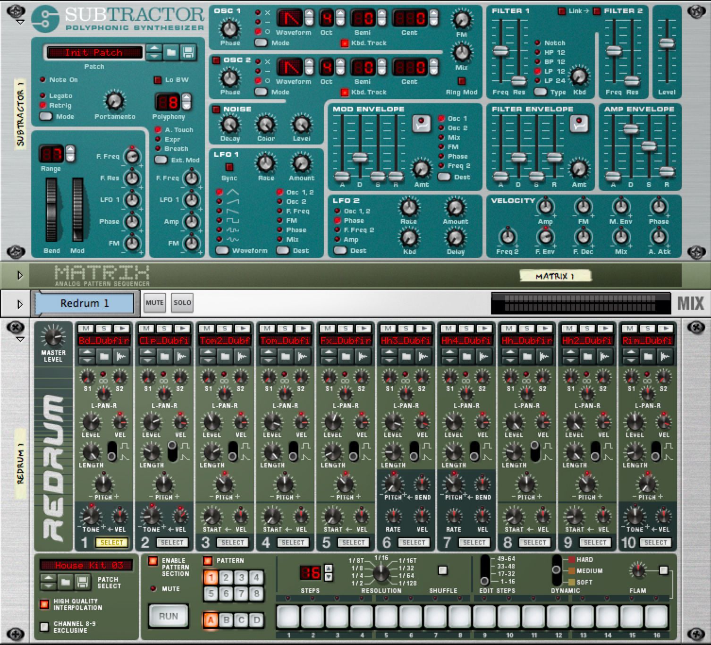Image resolution: width=711 pixels, height=645 pixels.
Task: Browse sample folder for Clp_Dubfi channel
Action: 164,356
